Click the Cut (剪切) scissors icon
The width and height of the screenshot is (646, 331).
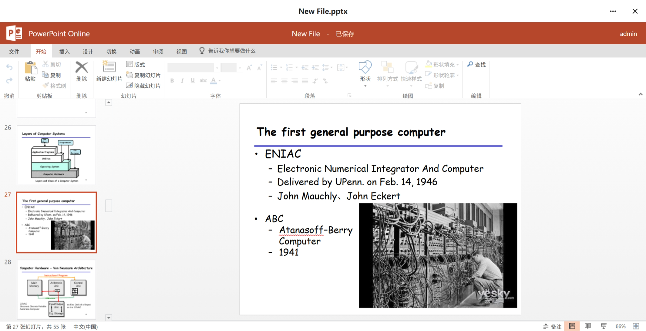point(46,64)
